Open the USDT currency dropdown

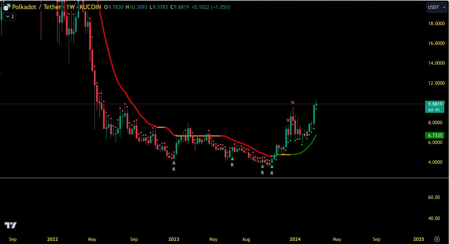coord(437,7)
